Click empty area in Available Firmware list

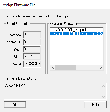77,50
